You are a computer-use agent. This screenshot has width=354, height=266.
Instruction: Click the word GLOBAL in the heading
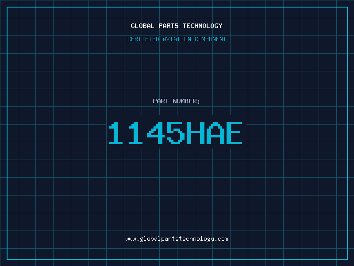coord(142,26)
